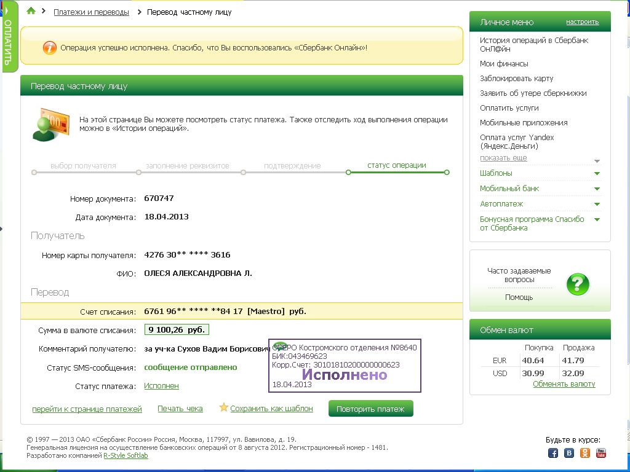Click the Повторить платеж button
Screen dimensions: 630x472
pyautogui.click(x=370, y=409)
